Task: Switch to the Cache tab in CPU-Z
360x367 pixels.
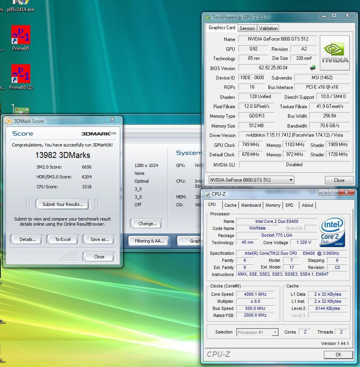Action: [x=230, y=205]
